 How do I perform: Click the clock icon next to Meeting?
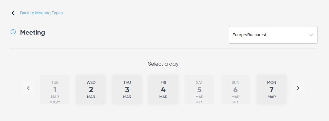13,32
